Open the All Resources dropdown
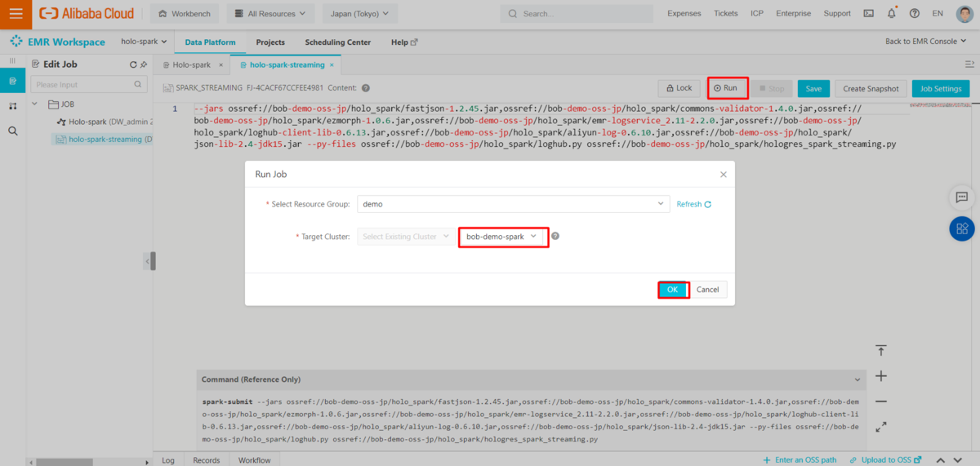Viewport: 980px width, 466px height. pos(270,14)
